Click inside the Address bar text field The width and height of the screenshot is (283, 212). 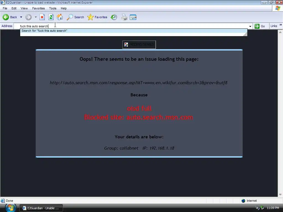coord(131,26)
